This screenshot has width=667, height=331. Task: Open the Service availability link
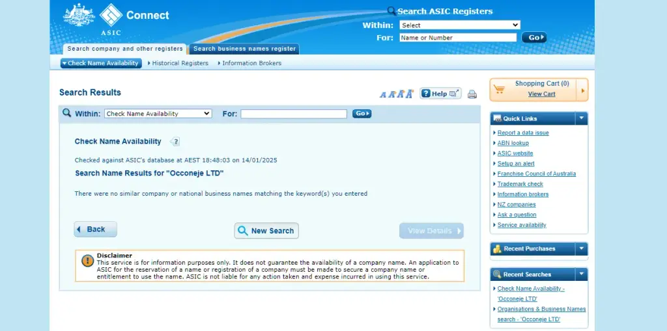(x=522, y=225)
